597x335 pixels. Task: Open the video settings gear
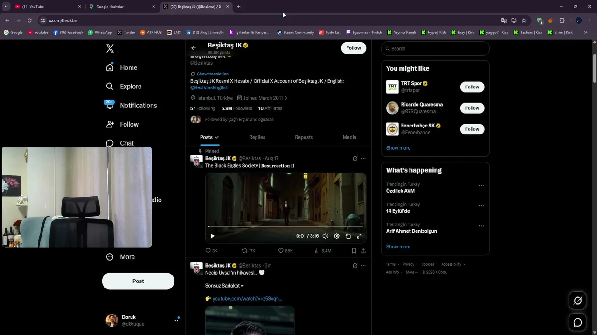pos(337,236)
